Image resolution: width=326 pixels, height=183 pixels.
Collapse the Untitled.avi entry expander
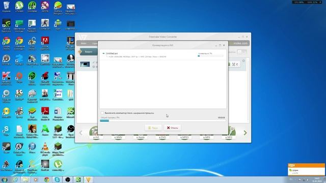tap(103, 53)
